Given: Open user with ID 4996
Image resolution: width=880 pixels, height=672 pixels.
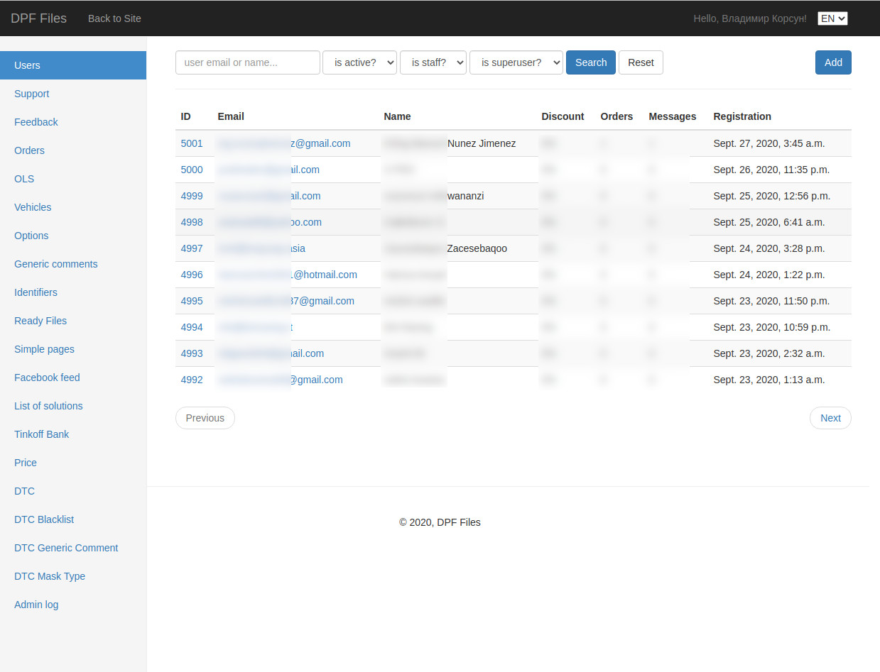Looking at the screenshot, I should click(x=192, y=275).
